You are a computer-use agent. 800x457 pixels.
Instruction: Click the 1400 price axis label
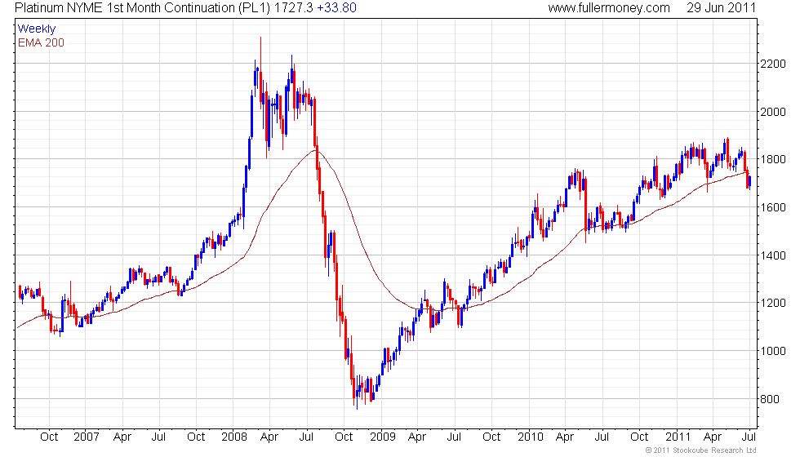click(773, 255)
